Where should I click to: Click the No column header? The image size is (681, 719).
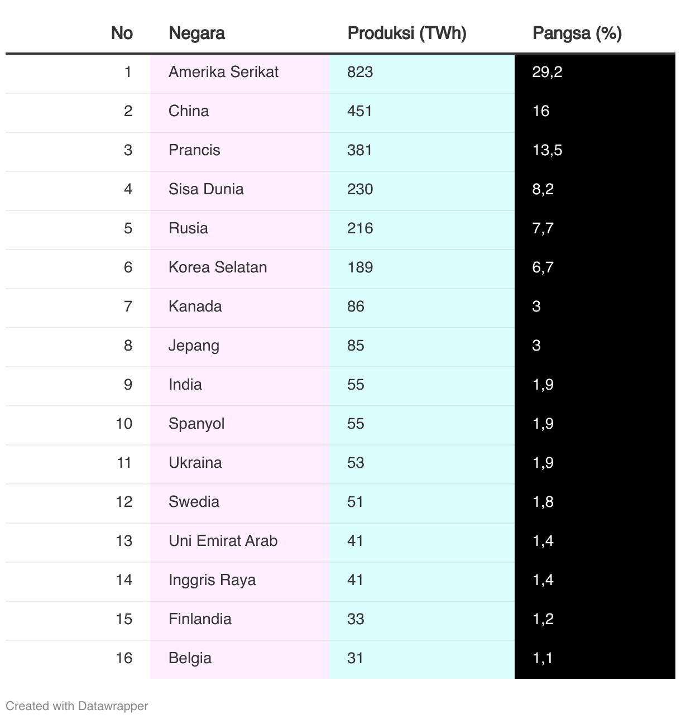[x=122, y=33]
